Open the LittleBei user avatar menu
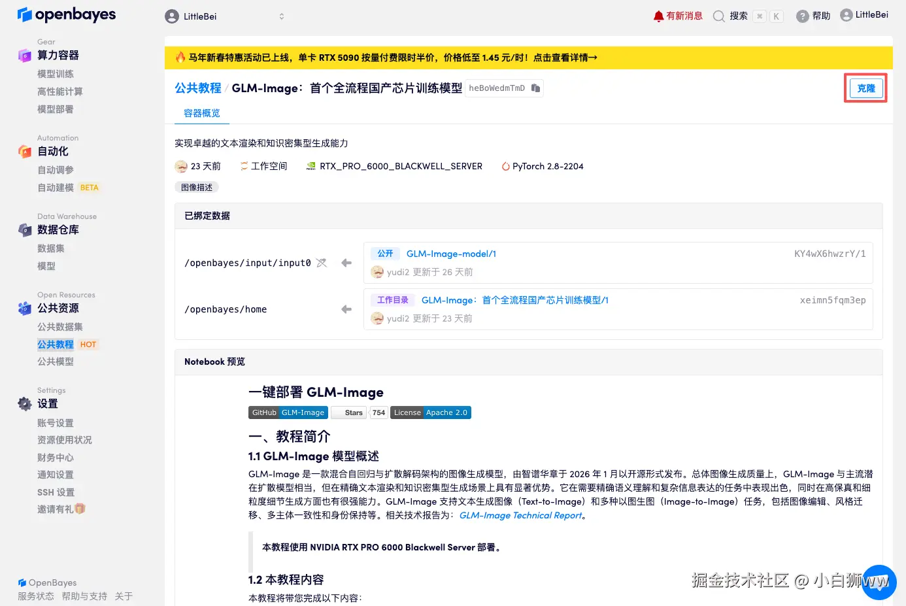 (x=864, y=15)
